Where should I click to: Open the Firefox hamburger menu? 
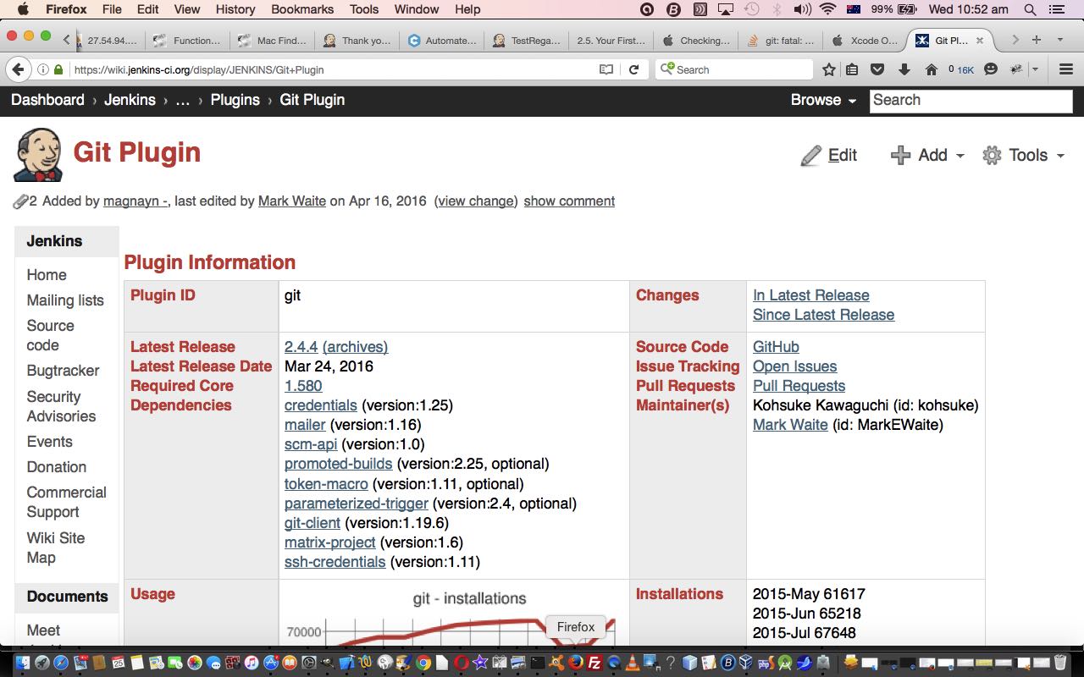(1065, 69)
